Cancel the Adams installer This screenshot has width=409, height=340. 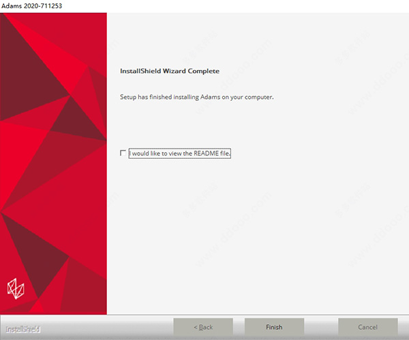tap(368, 327)
